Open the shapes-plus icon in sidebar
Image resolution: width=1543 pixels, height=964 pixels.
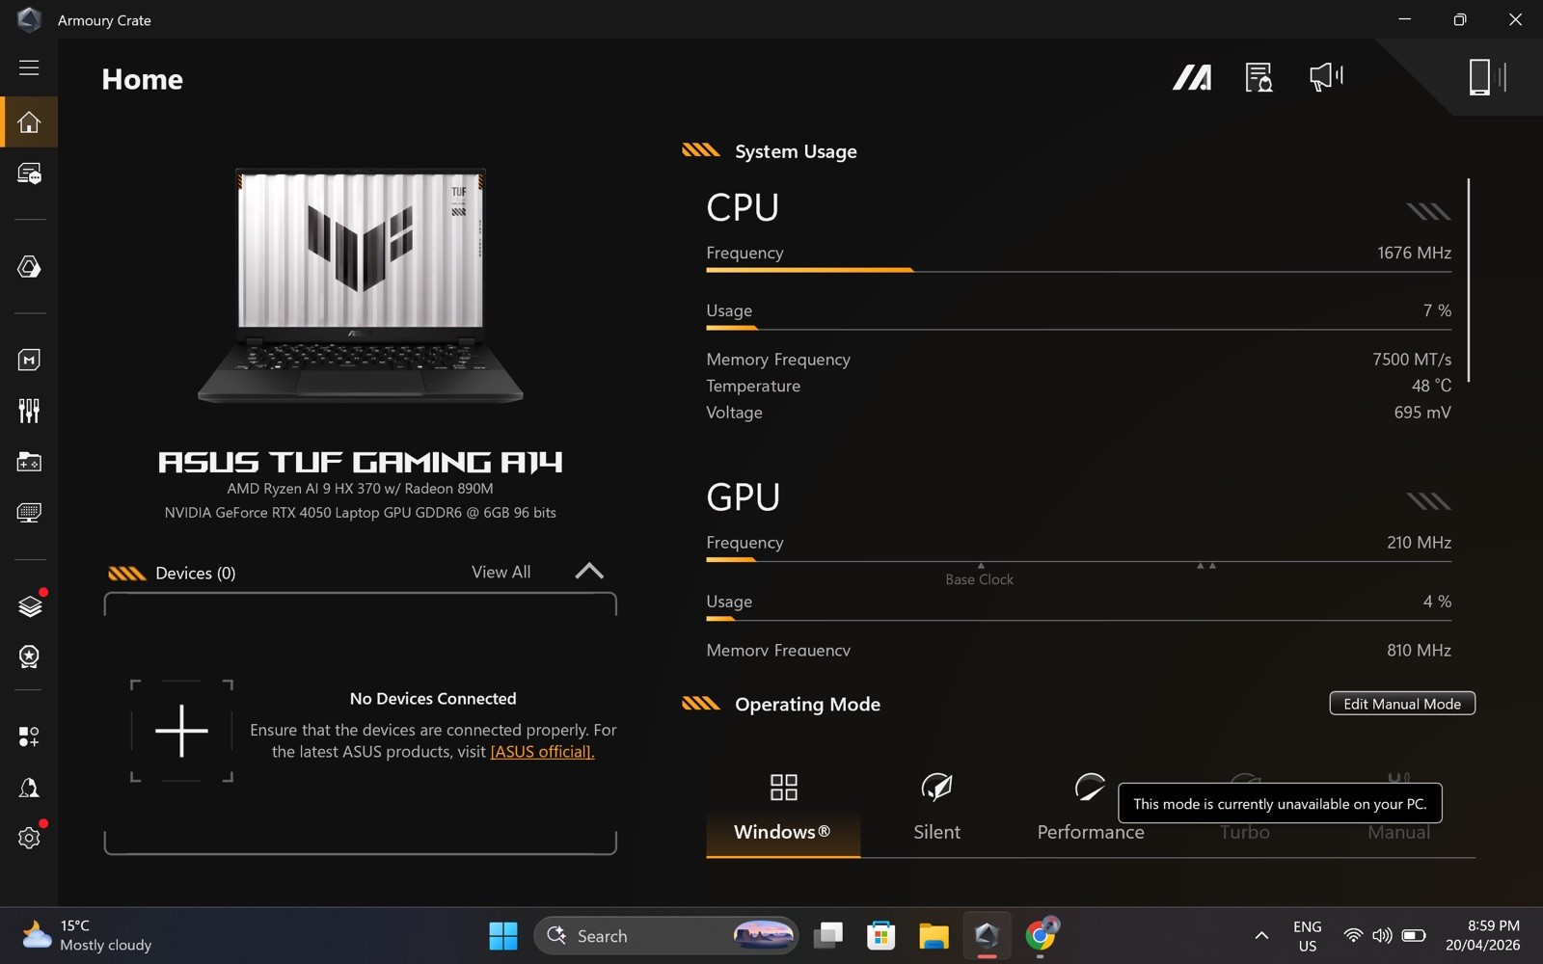(29, 736)
